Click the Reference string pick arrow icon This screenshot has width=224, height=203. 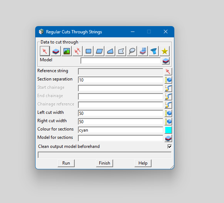(168, 71)
